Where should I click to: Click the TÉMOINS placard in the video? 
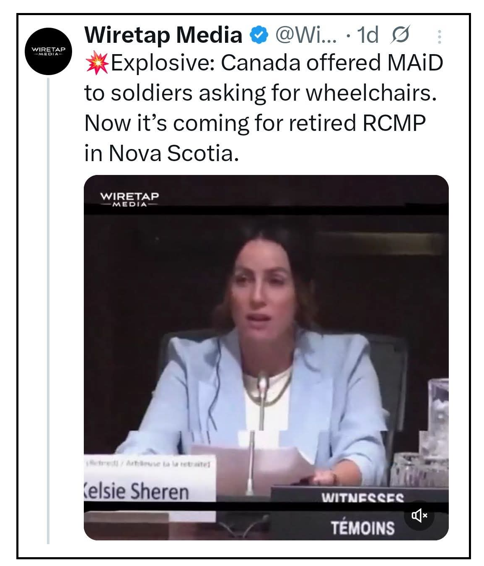(x=362, y=528)
